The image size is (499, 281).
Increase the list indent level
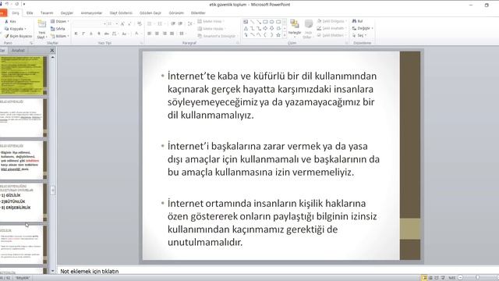(180, 24)
